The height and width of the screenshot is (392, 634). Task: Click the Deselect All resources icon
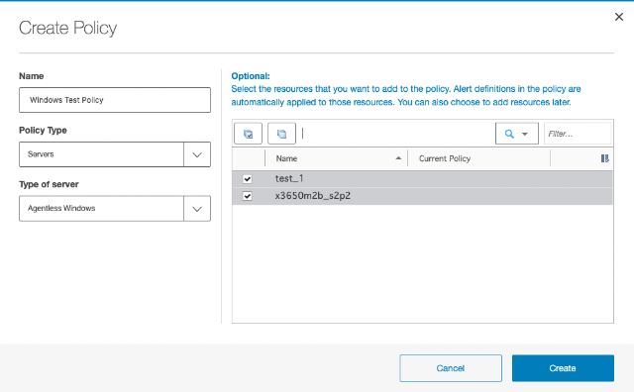tap(281, 134)
